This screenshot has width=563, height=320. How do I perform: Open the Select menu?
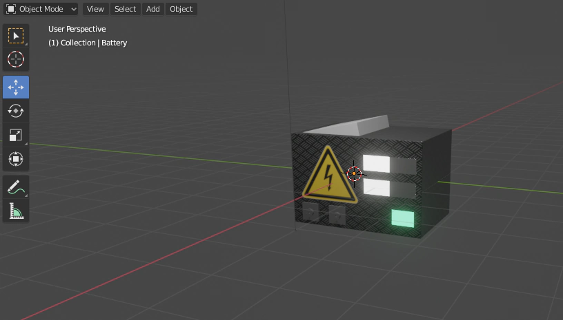125,9
